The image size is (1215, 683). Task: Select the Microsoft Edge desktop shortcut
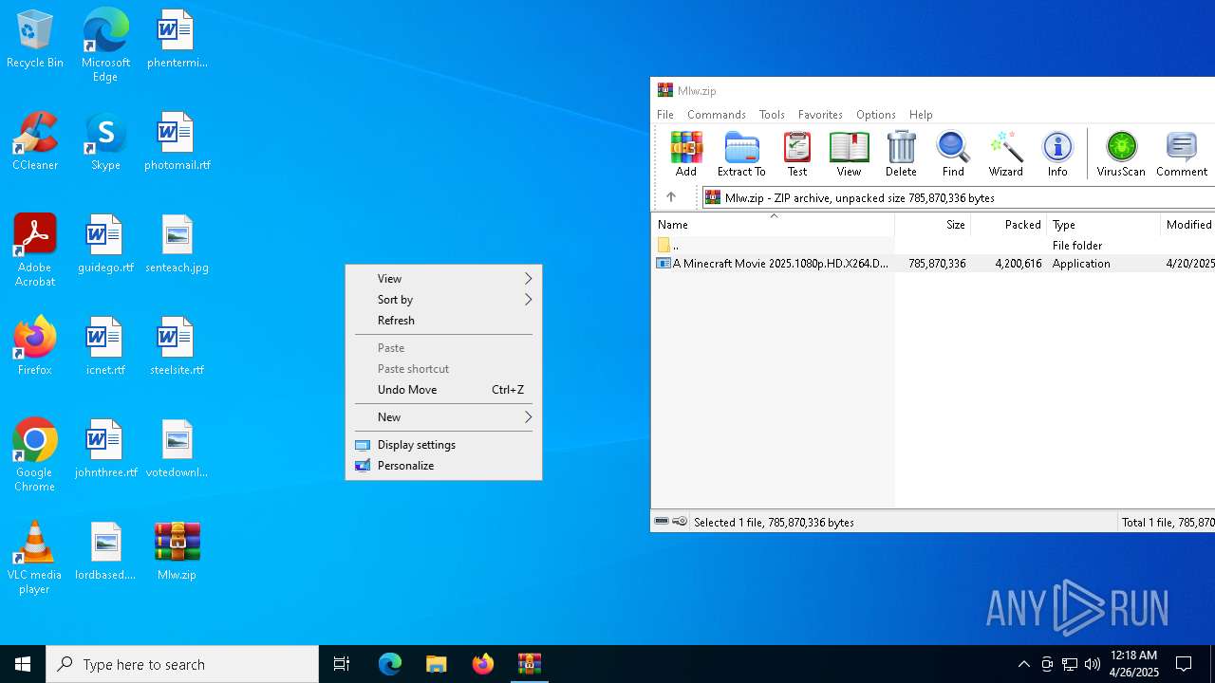point(105,45)
